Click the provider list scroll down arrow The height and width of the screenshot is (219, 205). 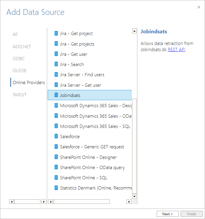pyautogui.click(x=134, y=197)
